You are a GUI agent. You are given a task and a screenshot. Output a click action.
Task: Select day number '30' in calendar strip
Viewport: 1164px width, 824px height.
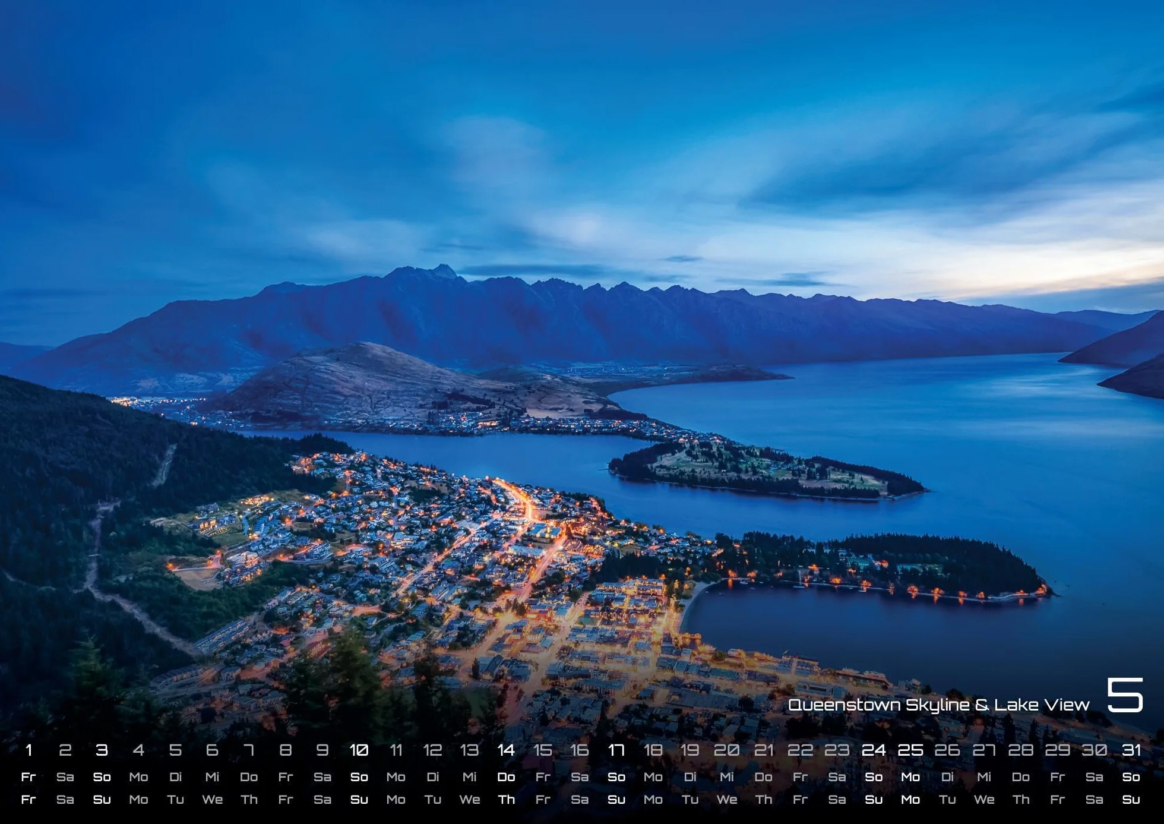1095,750
